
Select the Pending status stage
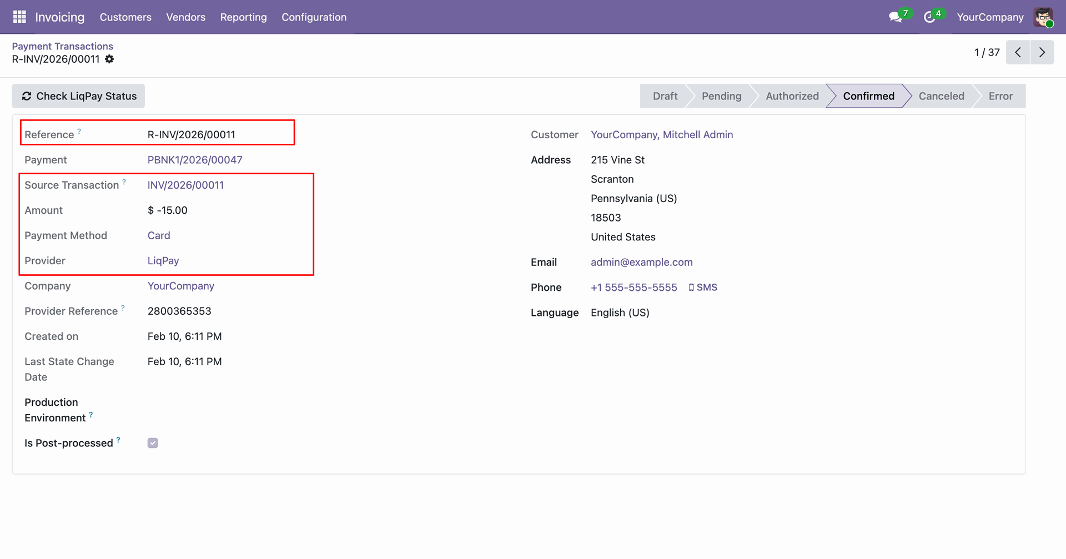click(721, 96)
